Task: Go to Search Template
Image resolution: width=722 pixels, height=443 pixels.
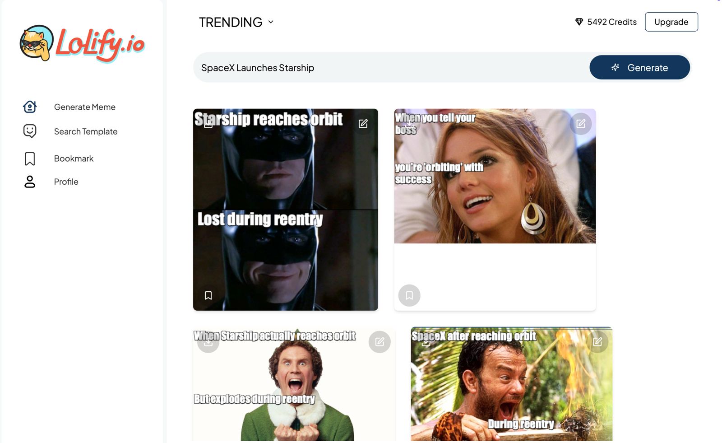Action: tap(86, 131)
